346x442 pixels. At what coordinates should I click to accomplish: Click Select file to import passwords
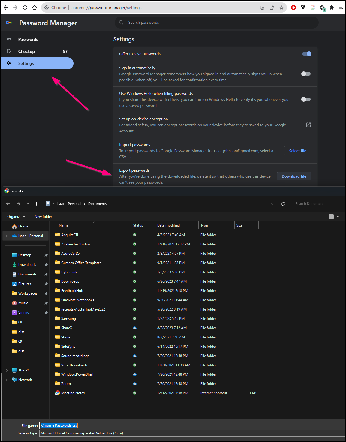(298, 151)
